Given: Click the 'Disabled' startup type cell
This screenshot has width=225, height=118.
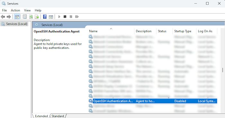Looking at the screenshot, I should (180, 101).
